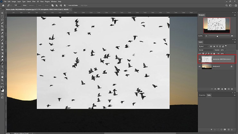Open the File menu
This screenshot has height=134, width=238.
[5, 2]
